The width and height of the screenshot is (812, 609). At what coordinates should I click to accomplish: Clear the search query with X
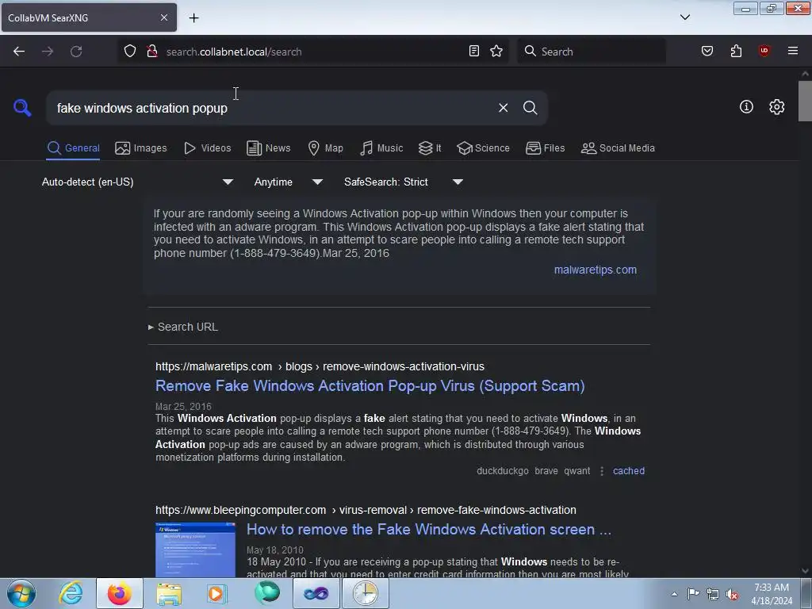503,108
